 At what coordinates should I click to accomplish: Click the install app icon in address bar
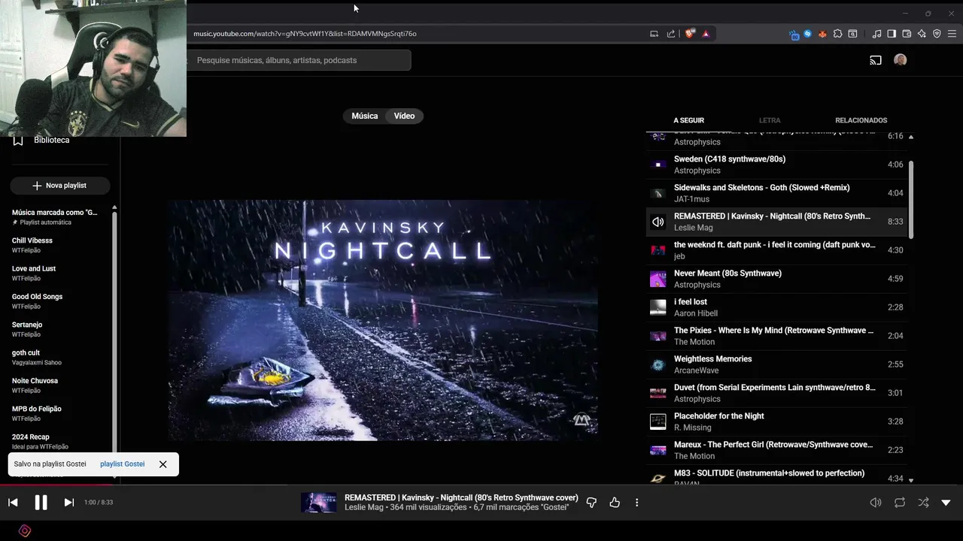654,34
